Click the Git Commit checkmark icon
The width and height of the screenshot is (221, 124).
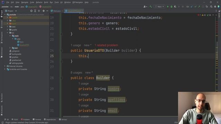point(195,7)
